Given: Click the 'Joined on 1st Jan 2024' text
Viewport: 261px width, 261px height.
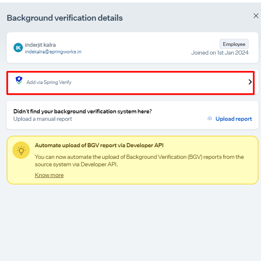Looking at the screenshot, I should tap(220, 53).
